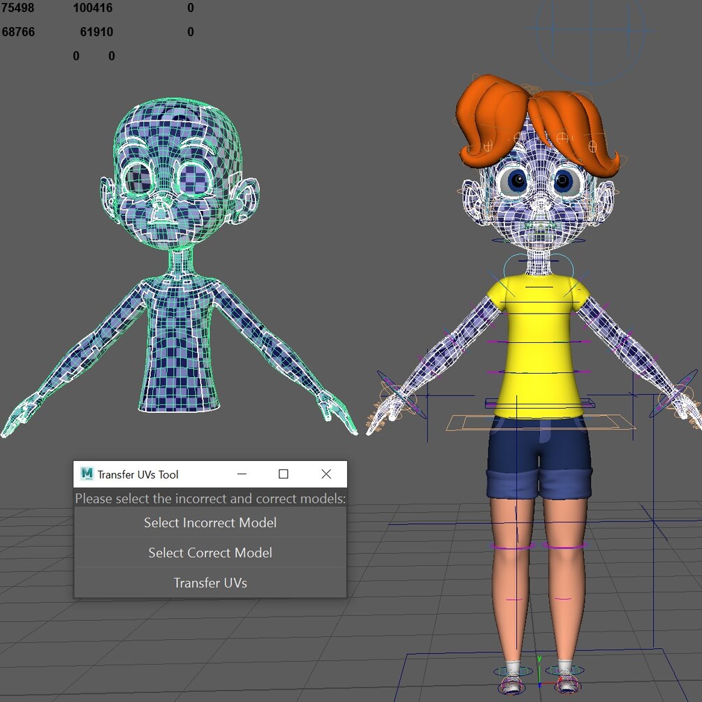Click the heads-up value 100416
Screen dimensions: 702x702
(x=93, y=8)
